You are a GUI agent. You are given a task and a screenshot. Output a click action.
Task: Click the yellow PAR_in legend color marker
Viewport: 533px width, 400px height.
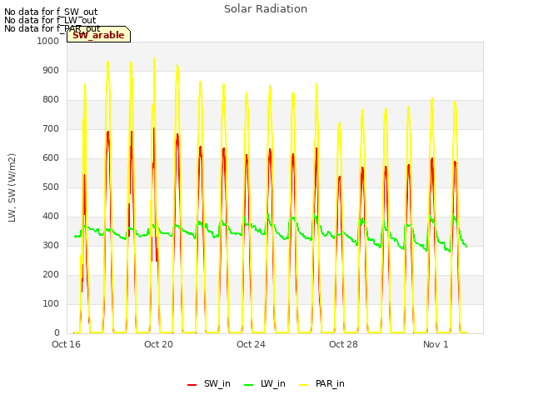point(303,385)
